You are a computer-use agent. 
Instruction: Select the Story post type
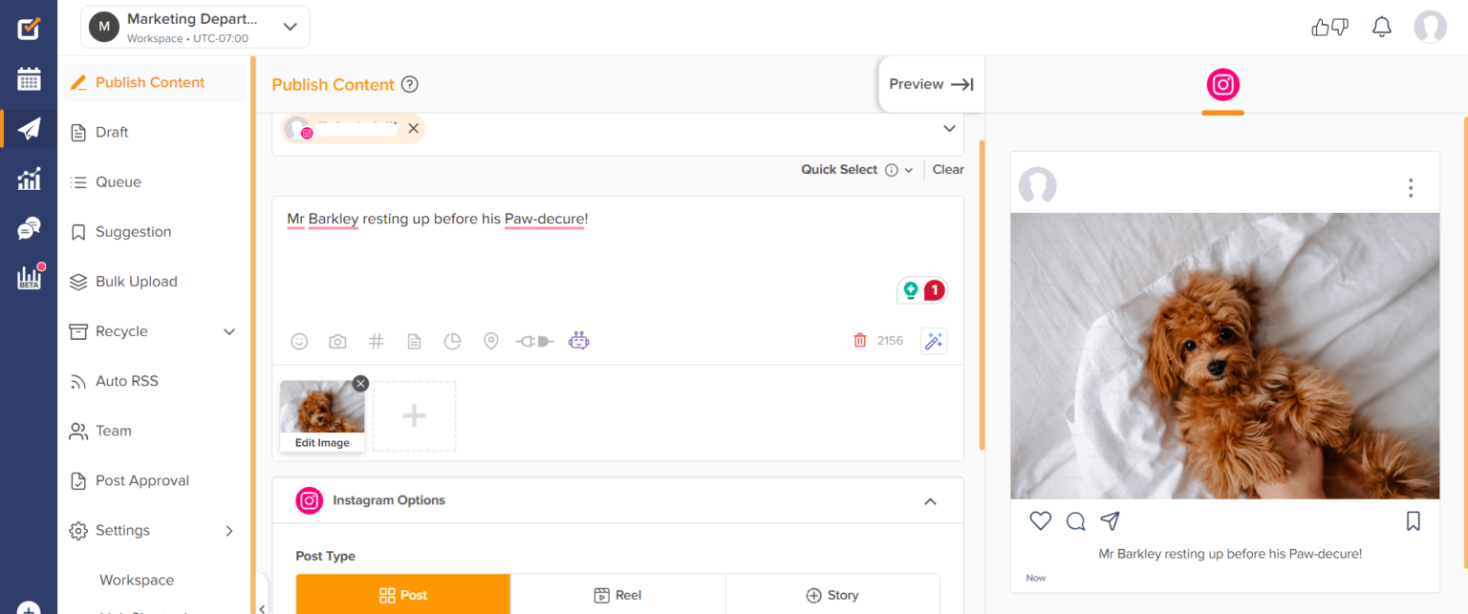832,595
